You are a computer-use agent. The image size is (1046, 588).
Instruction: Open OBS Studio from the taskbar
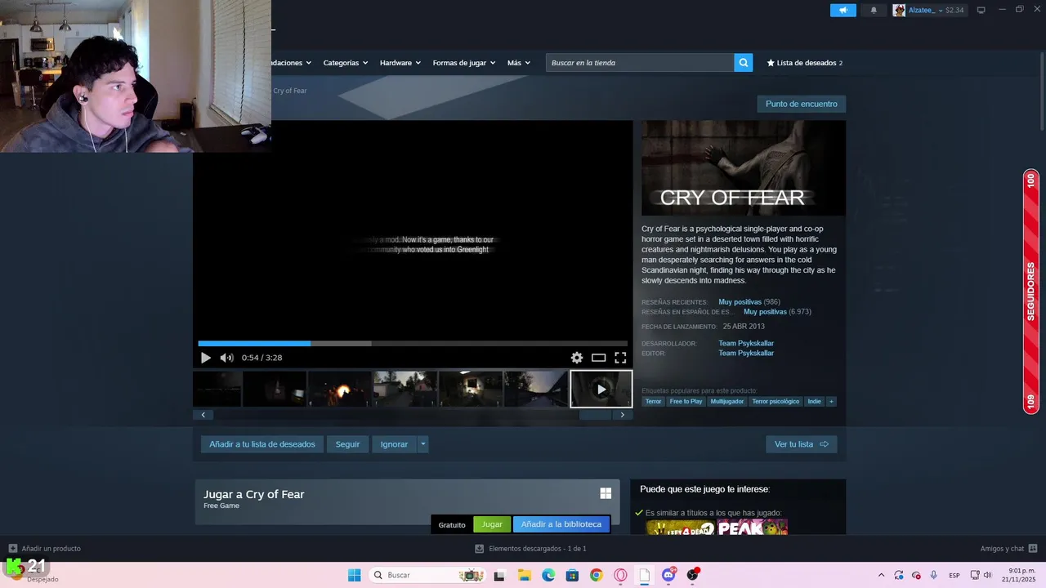pyautogui.click(x=693, y=575)
